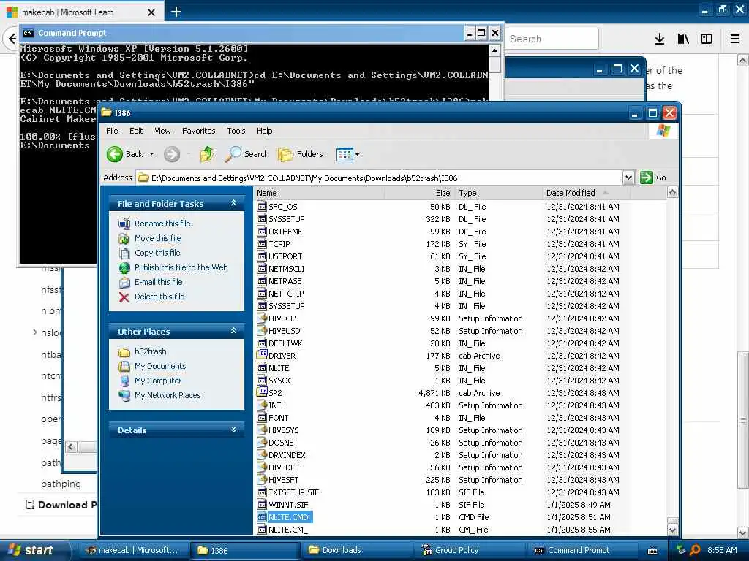This screenshot has width=749, height=561.
Task: Select the pathping item in browser sidebar
Action: click(x=61, y=484)
